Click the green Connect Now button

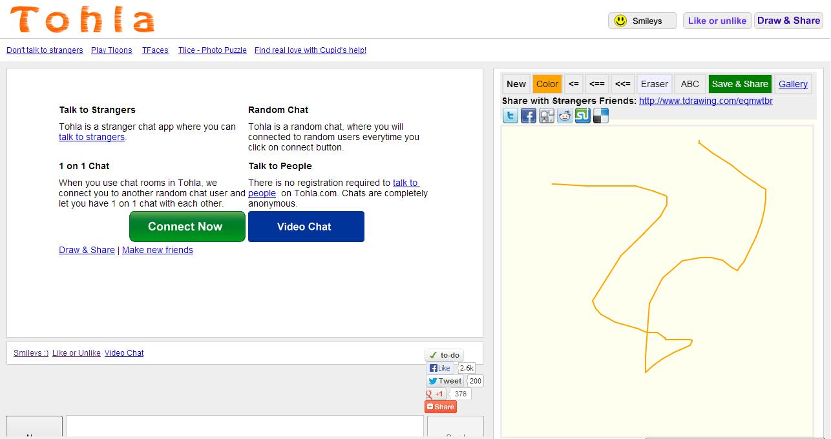coord(187,227)
